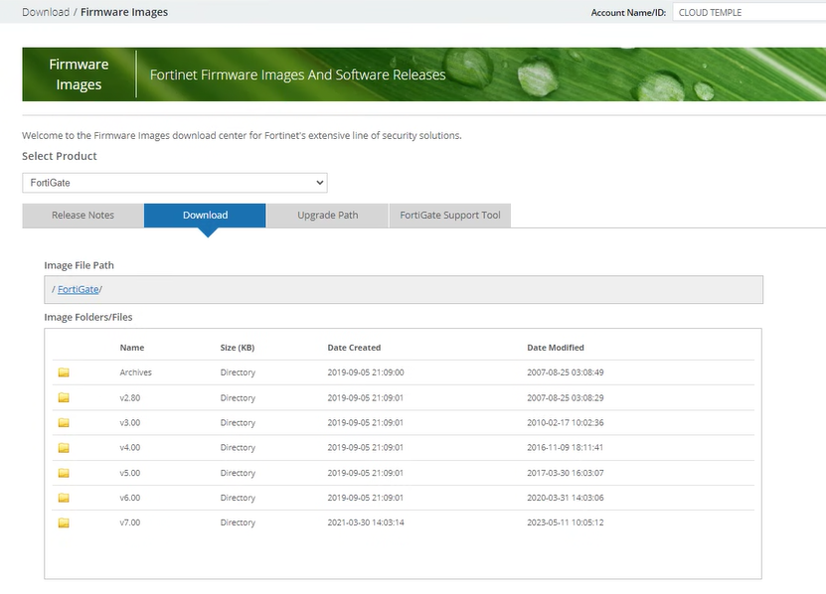Sort by Date Modified column header
Viewport: 826px width, 594px height.
pyautogui.click(x=555, y=348)
